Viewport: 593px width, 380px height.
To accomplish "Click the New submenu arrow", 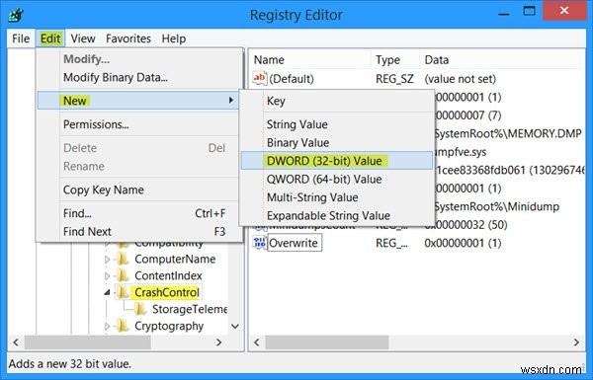I will pyautogui.click(x=230, y=100).
